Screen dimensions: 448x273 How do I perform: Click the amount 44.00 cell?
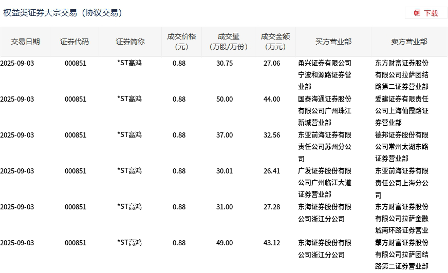272,99
